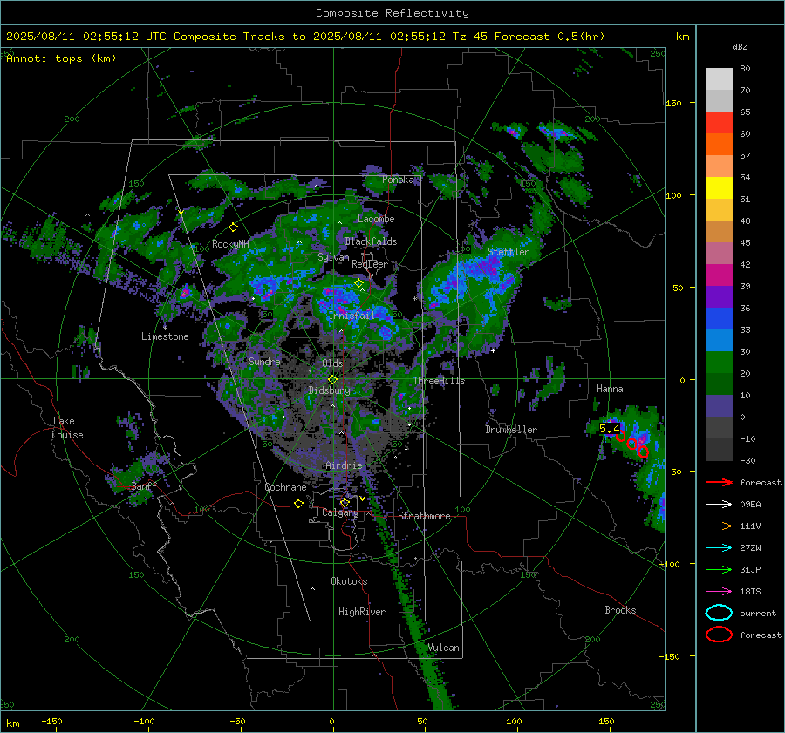This screenshot has height=733, width=785.
Task: Click the yellow radar-center diamond above Didsbury
Action: 332,380
